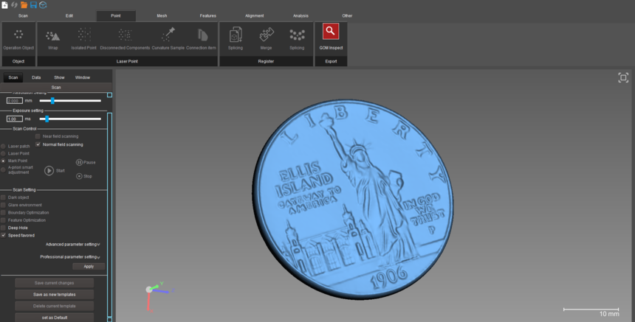Viewport: 635px width, 322px height.
Task: Select Mark Point radio option
Action: pyautogui.click(x=3, y=161)
